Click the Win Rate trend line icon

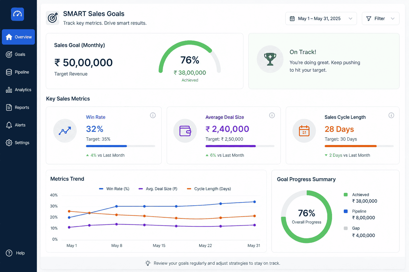click(x=65, y=131)
